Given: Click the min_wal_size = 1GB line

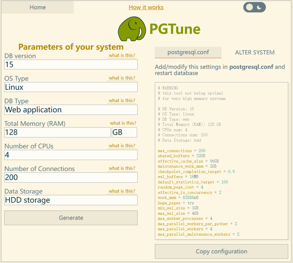Looking at the screenshot, I should point(178,208).
